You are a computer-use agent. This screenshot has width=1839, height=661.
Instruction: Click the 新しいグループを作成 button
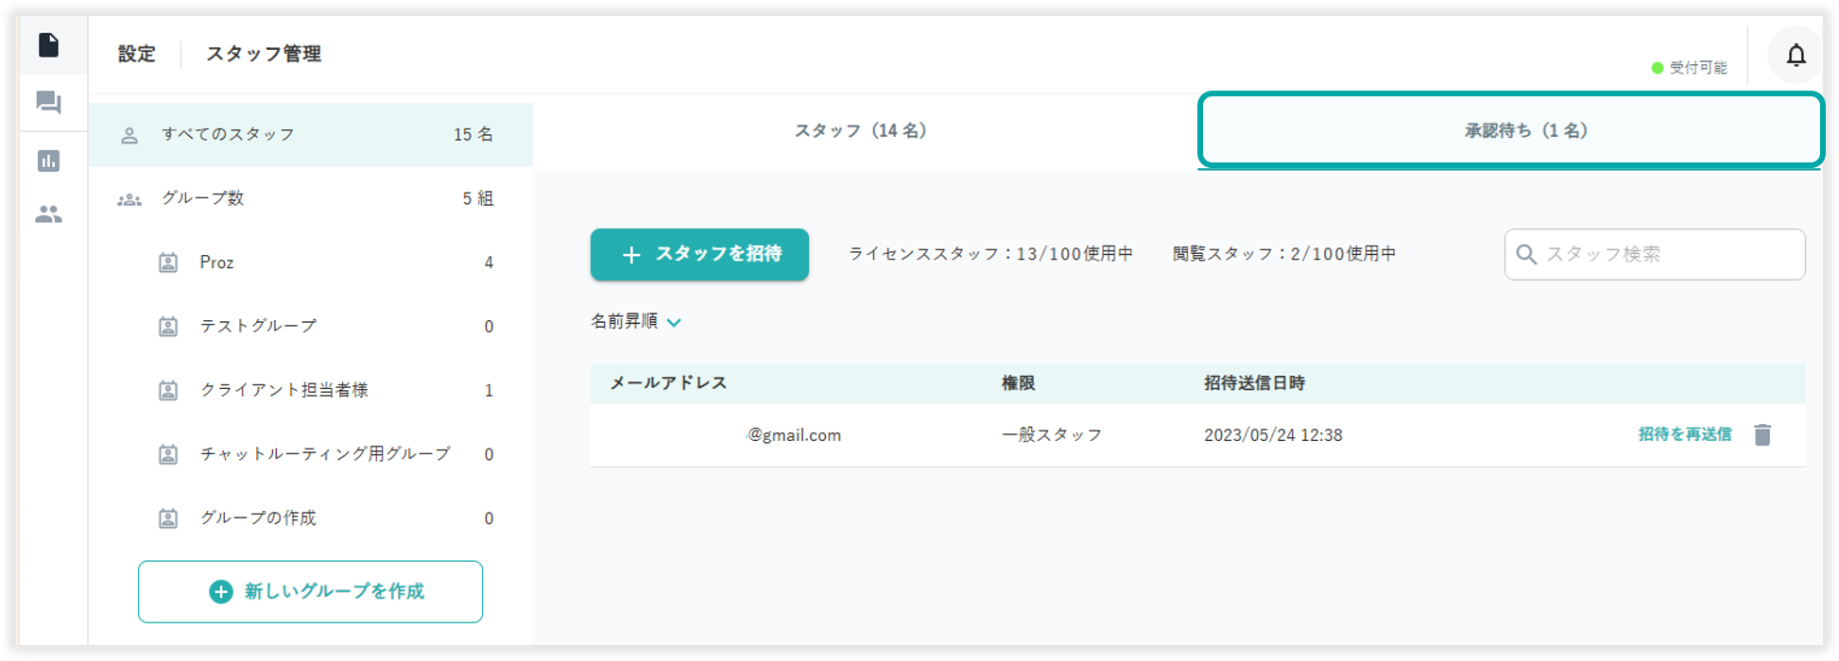click(x=310, y=592)
